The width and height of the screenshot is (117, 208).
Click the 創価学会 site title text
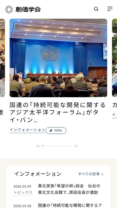(x=28, y=9)
